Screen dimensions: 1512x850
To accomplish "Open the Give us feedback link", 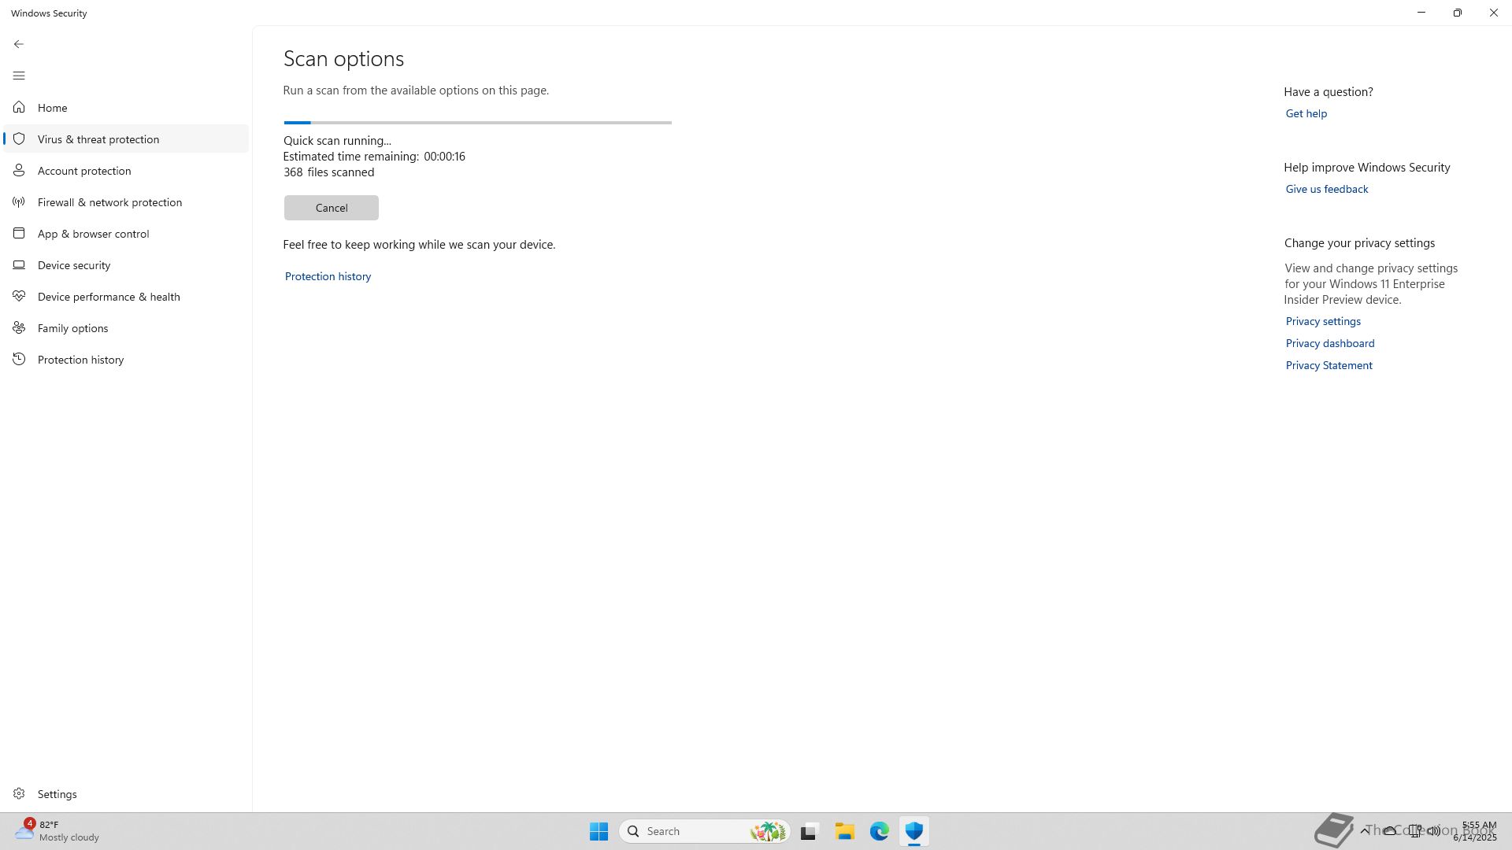I will 1326,189.
